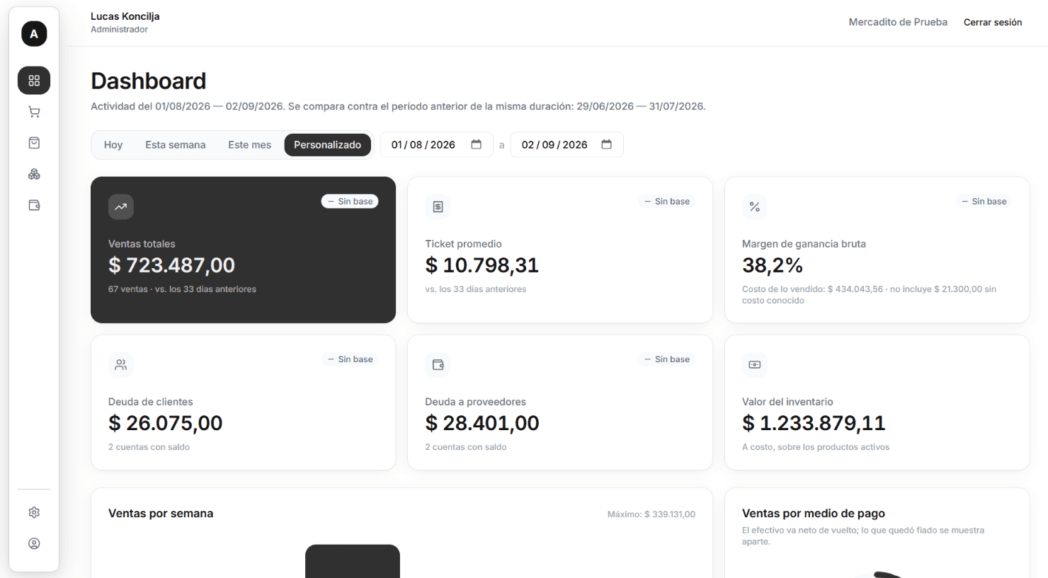The height and width of the screenshot is (578, 1048).
Task: Click the $ 1.233.879,11 inventory value
Action: point(814,423)
